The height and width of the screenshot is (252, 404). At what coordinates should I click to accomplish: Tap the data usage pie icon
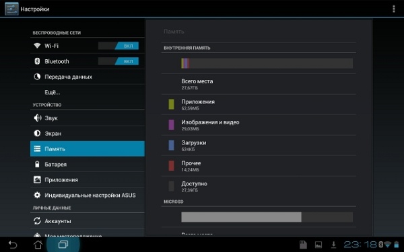click(37, 77)
